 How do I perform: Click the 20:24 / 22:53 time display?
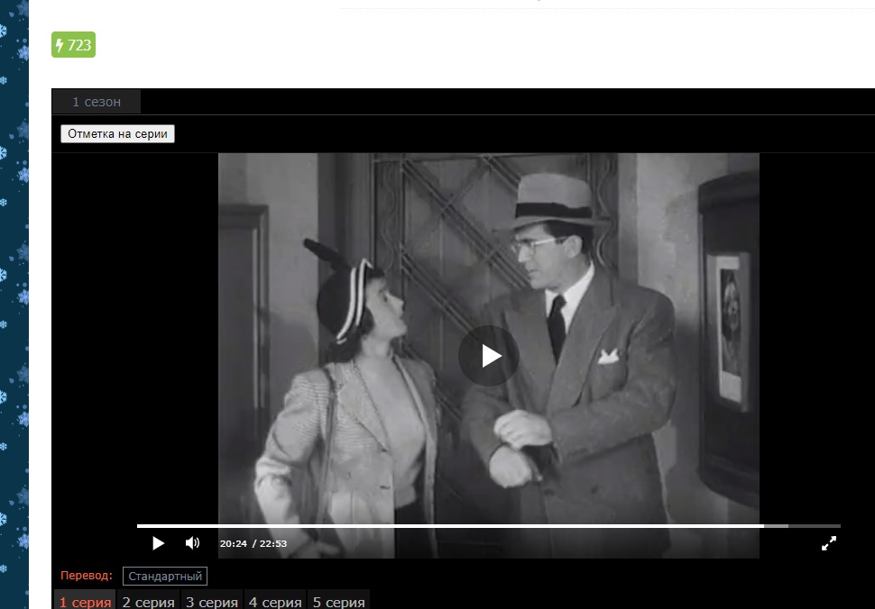pos(253,543)
